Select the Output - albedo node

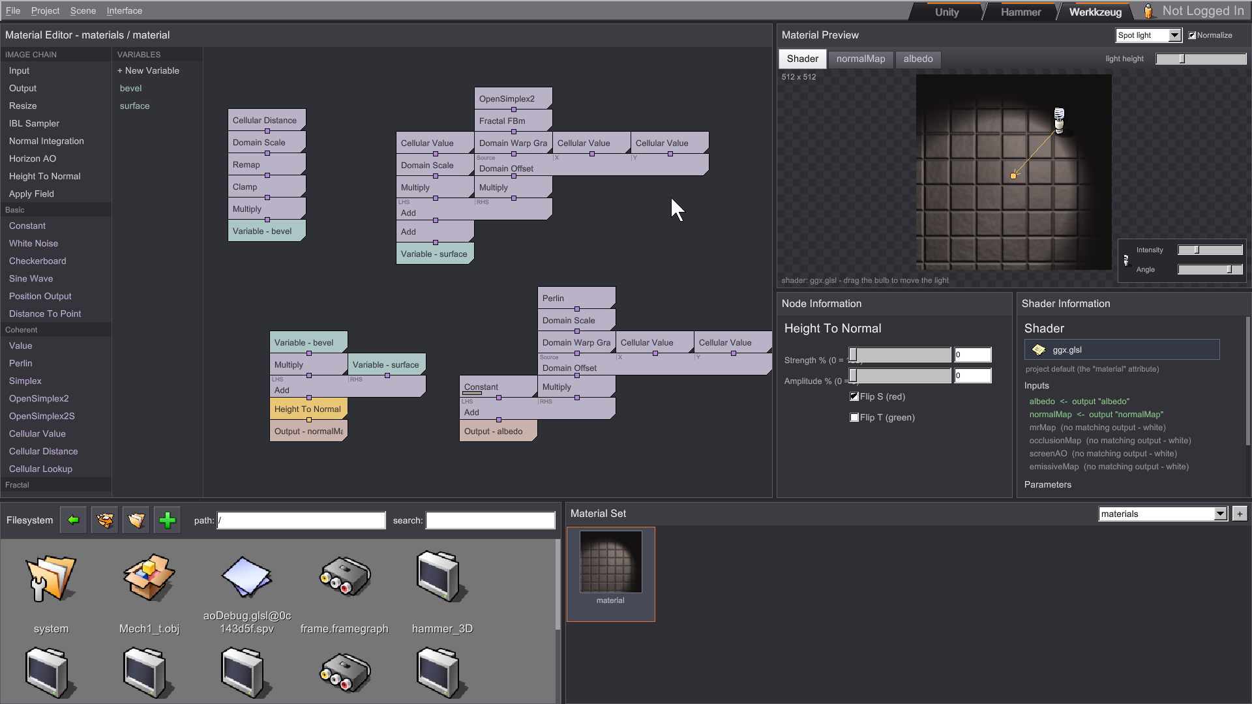[498, 431]
